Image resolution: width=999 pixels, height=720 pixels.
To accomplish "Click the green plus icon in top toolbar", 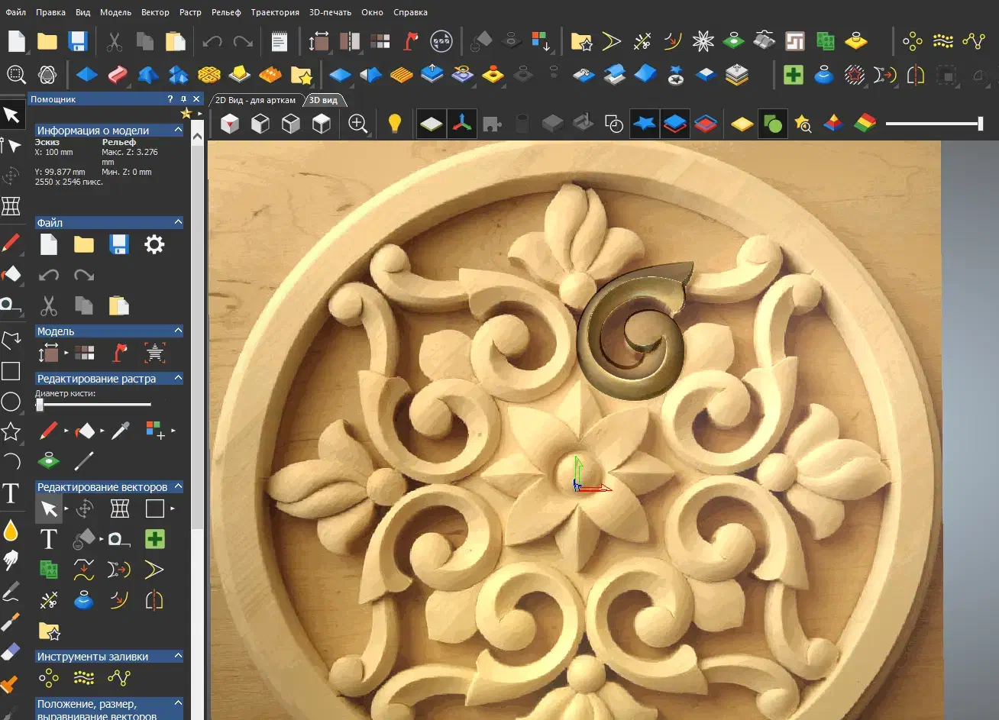I will click(794, 75).
